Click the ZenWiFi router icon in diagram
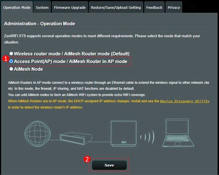 click(123, 133)
